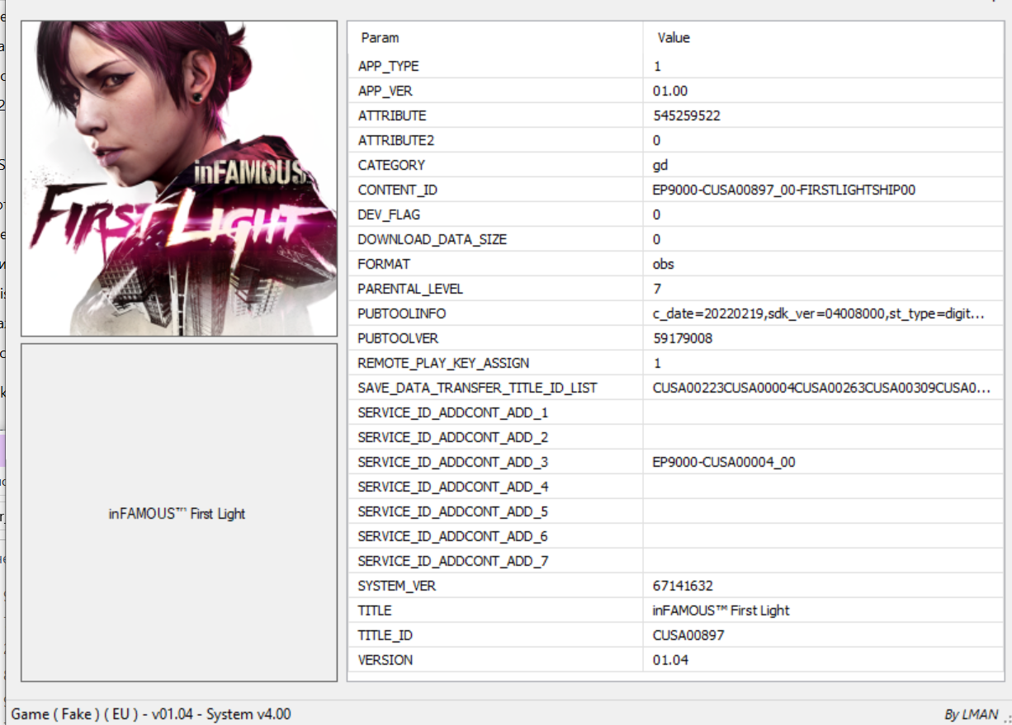Click the VERSION value 01.04
This screenshot has height=725, width=1012.
(x=670, y=660)
